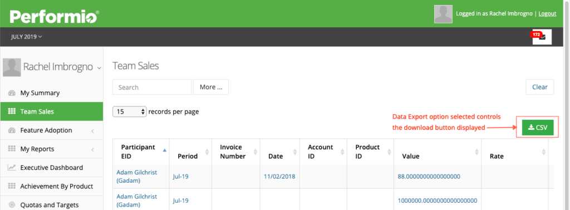Sort by the Rate column arrows
570x210 pixels.
coord(543,152)
